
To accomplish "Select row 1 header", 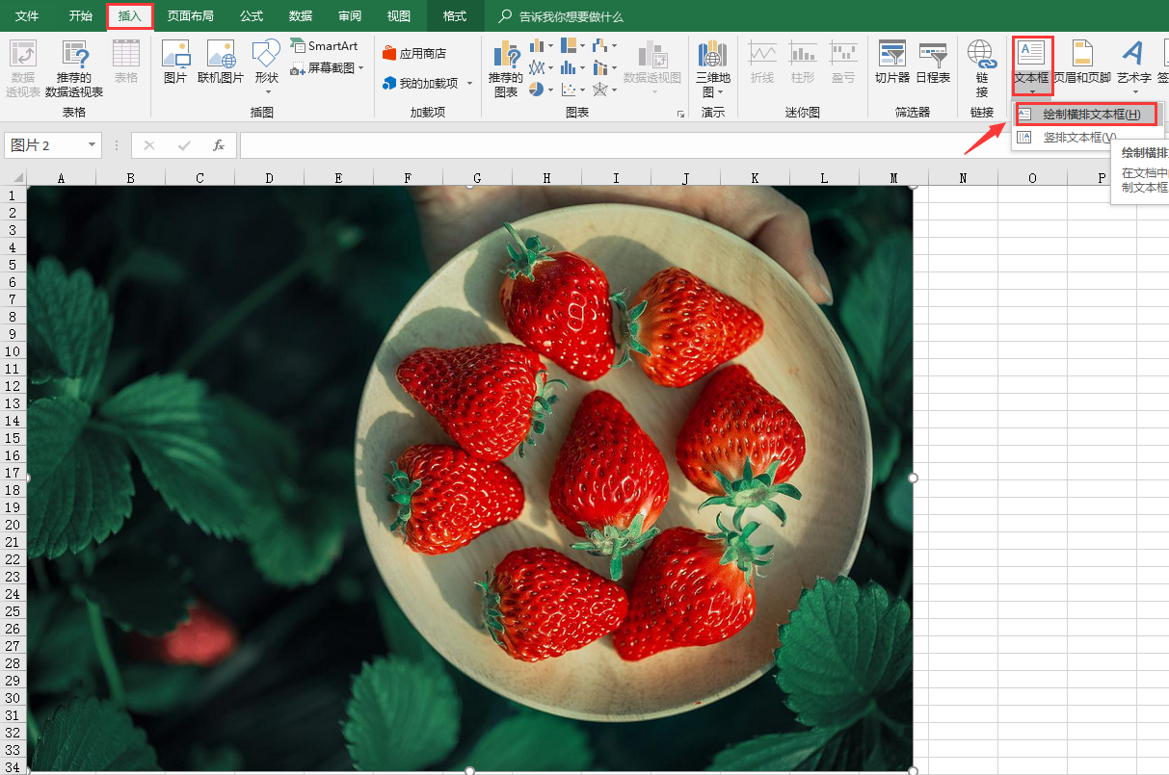I will pos(13,194).
